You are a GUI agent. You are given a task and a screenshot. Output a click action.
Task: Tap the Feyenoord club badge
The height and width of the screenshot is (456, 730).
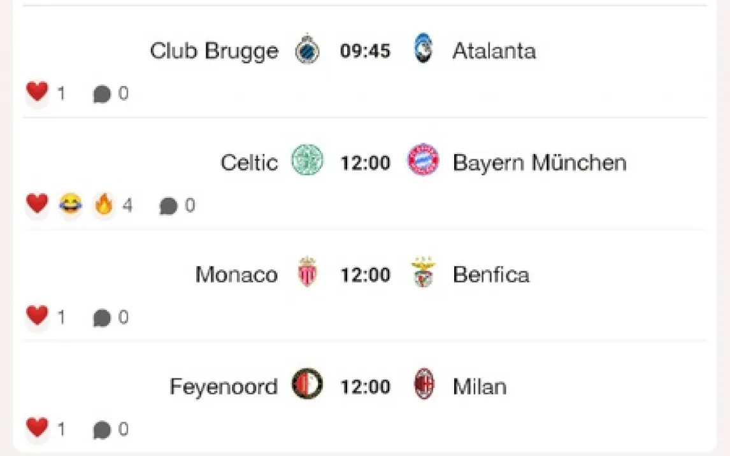click(x=307, y=384)
